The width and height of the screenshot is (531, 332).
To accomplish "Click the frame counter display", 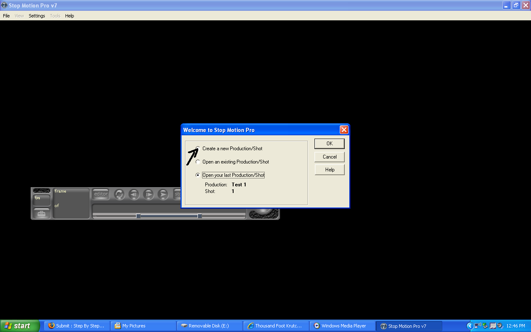I will click(x=71, y=203).
